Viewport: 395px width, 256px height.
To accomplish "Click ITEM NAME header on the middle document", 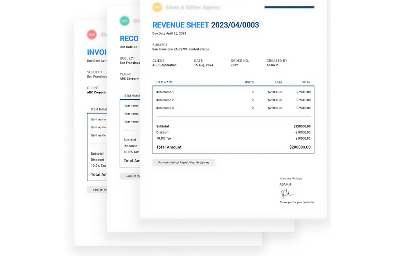I will click(x=132, y=96).
